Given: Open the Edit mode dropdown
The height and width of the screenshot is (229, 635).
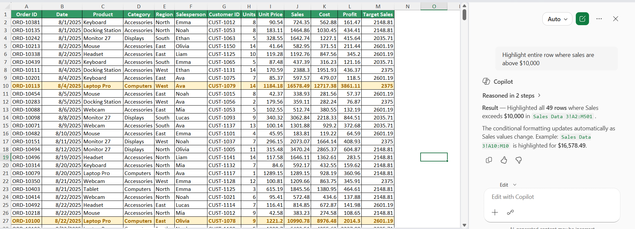Looking at the screenshot, I should point(508,185).
